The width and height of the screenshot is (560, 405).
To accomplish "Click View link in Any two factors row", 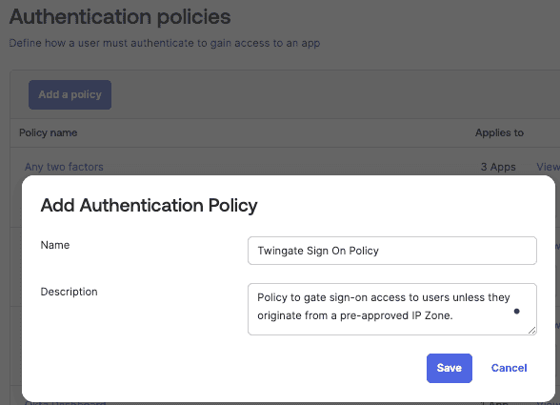I will tap(549, 167).
